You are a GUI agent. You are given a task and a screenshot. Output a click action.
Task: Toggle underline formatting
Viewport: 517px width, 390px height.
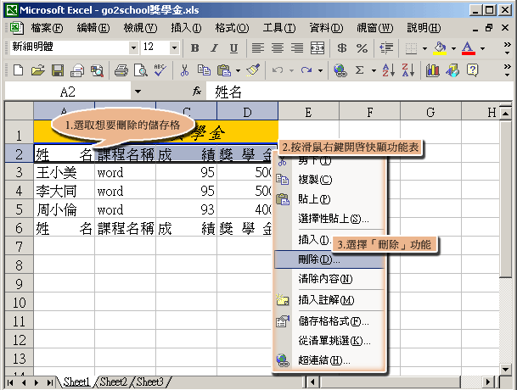coord(232,47)
